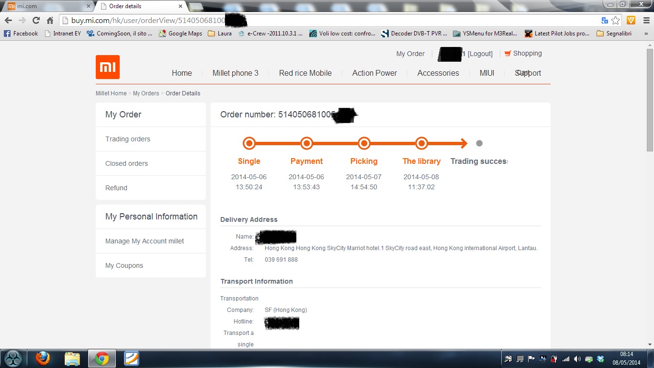Show more bookmarks with the double chevron
This screenshot has width=654, height=368.
646,34
